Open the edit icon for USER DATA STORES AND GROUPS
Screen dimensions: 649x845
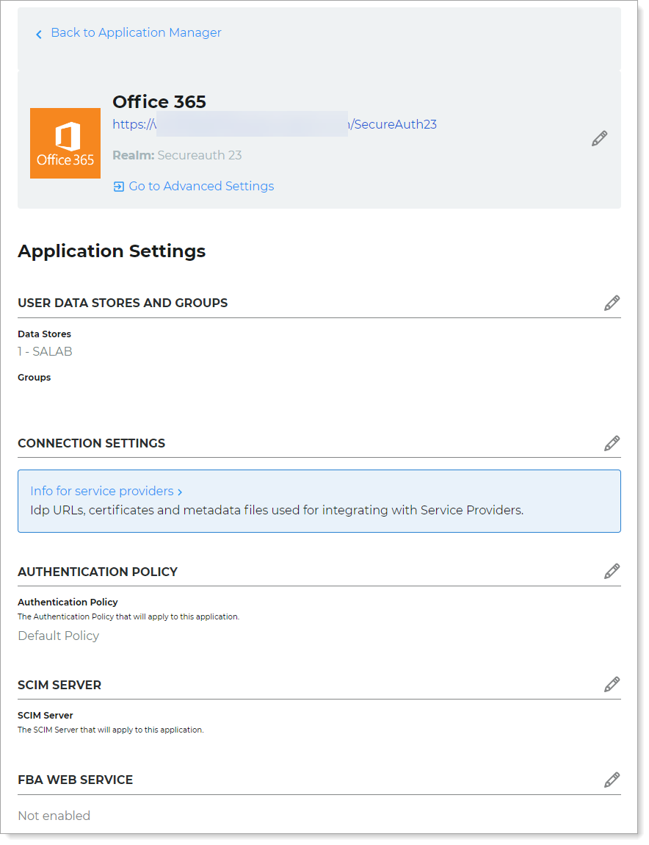[612, 302]
